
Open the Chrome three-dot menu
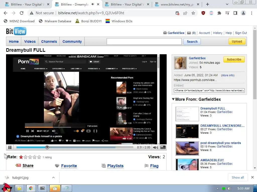251,13
